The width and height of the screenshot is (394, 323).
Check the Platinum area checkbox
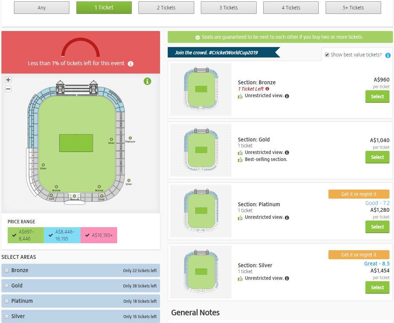pos(7,301)
